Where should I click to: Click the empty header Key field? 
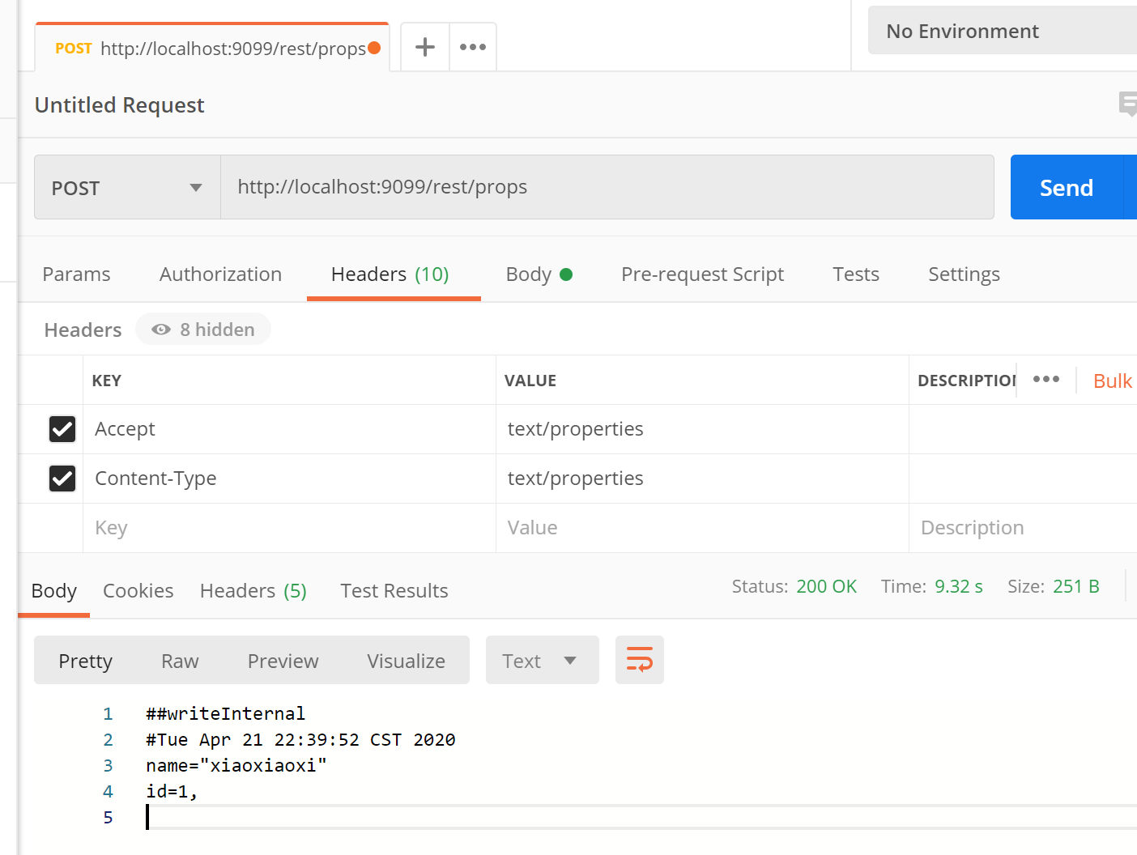(289, 528)
